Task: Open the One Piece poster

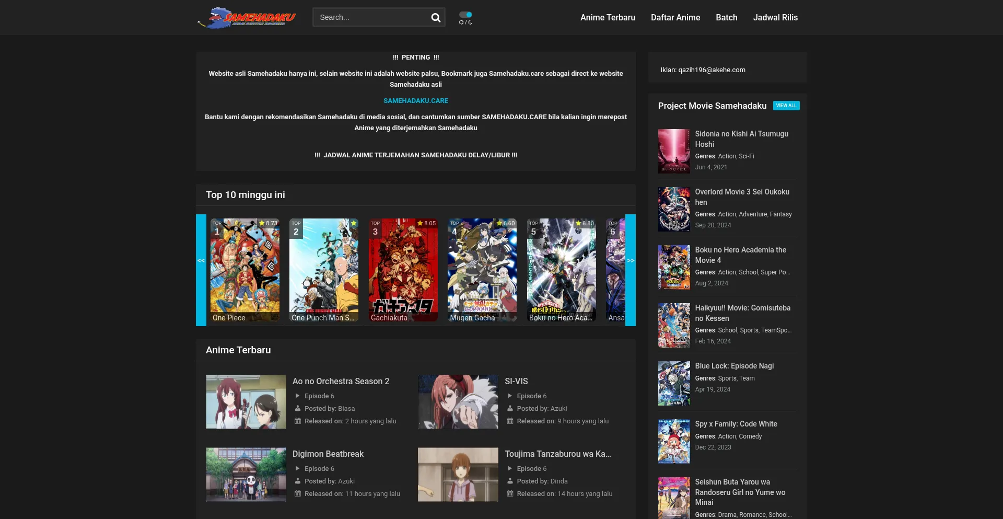Action: tap(244, 269)
